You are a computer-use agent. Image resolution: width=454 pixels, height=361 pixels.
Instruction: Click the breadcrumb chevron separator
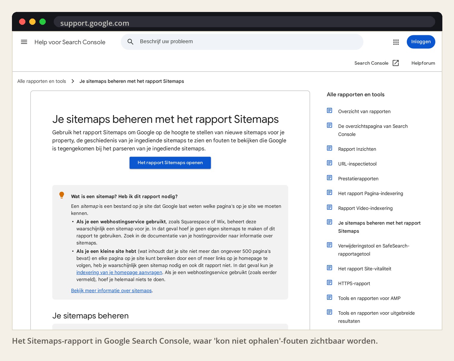(x=73, y=81)
